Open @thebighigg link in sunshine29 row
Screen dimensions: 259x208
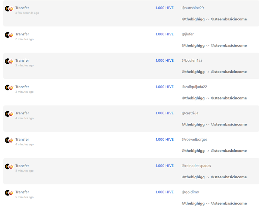tap(193, 19)
